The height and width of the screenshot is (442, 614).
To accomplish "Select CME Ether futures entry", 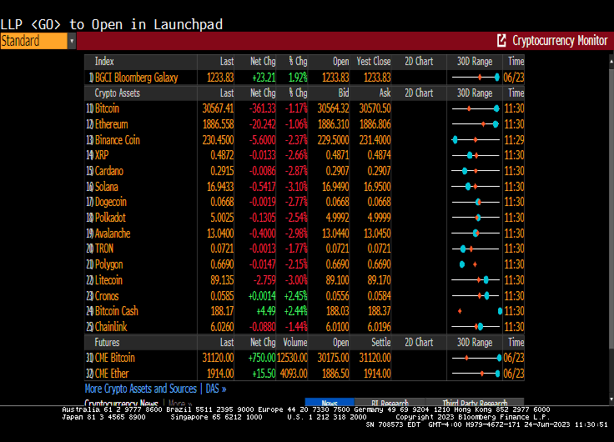I will click(x=112, y=373).
